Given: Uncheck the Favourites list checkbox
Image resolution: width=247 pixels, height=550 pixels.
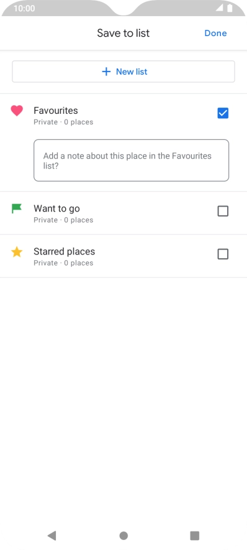Looking at the screenshot, I should [223, 113].
